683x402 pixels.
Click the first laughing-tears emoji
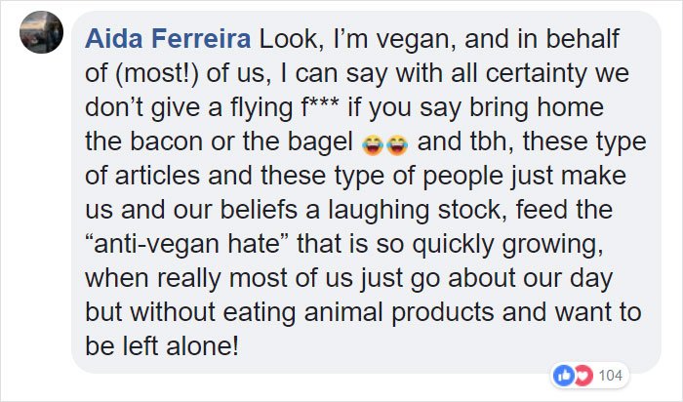click(373, 145)
